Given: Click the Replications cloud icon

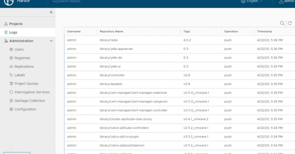Looking at the screenshot, I should (x=11, y=67).
